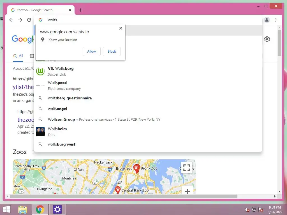Click the Bronx Zoo map pin

pos(136,169)
